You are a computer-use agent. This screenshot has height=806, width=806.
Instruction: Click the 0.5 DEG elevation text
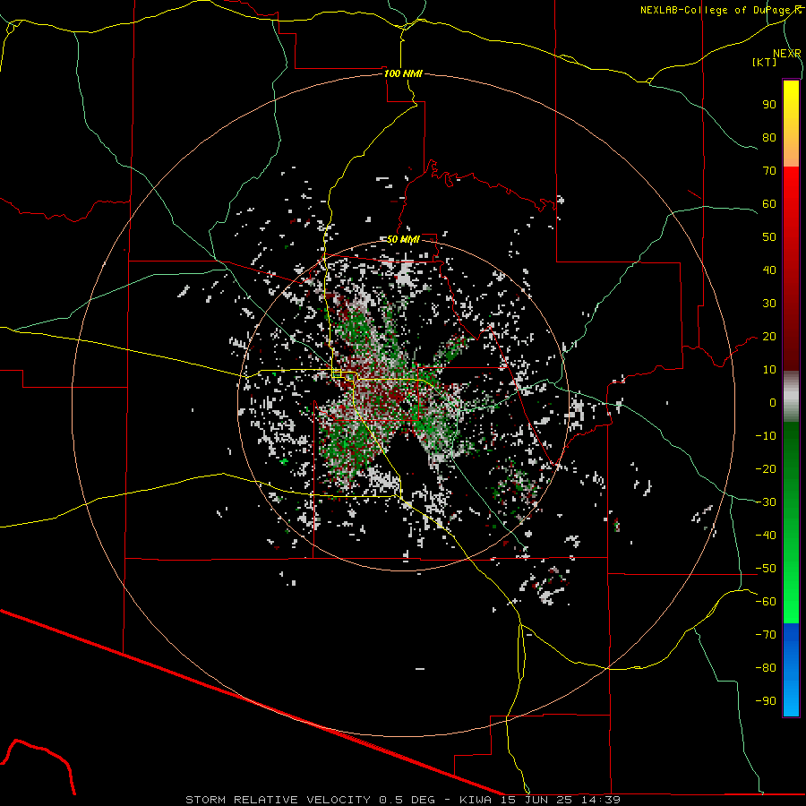tap(407, 800)
